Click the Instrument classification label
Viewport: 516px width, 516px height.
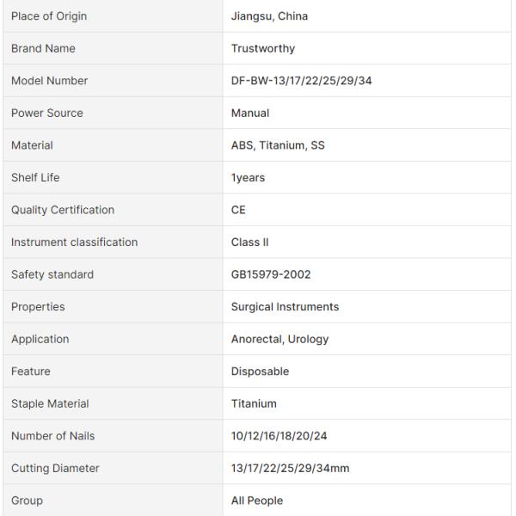74,242
